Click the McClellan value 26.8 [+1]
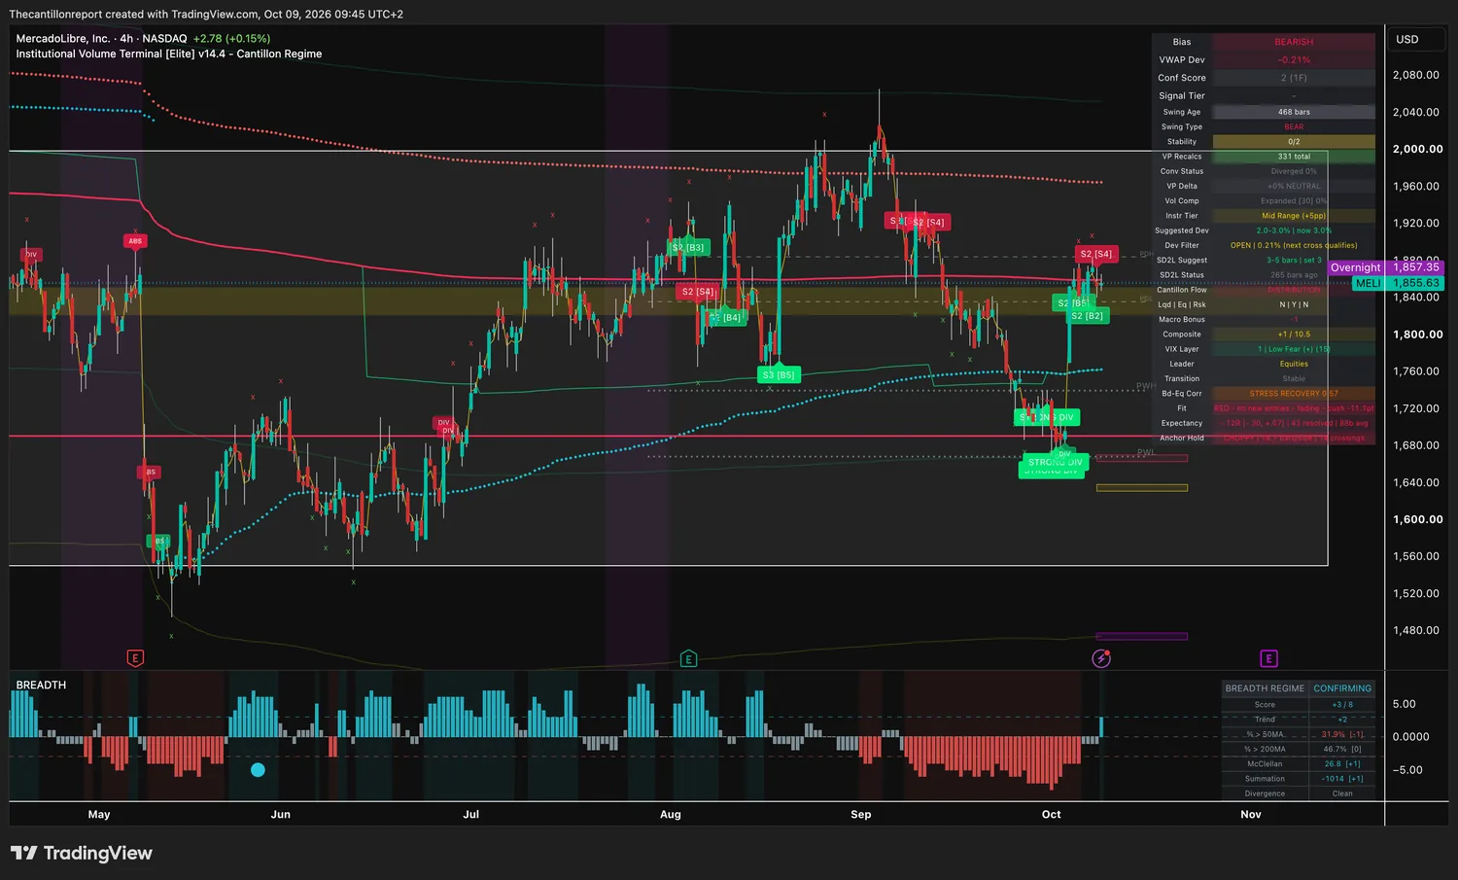Screen dimensions: 1458x880 pyautogui.click(x=1342, y=764)
